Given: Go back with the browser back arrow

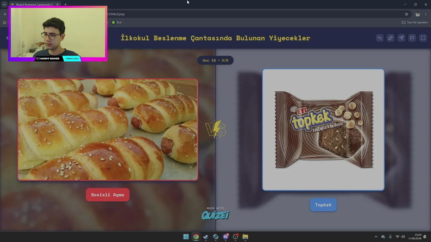Looking at the screenshot, I should pos(5,14).
